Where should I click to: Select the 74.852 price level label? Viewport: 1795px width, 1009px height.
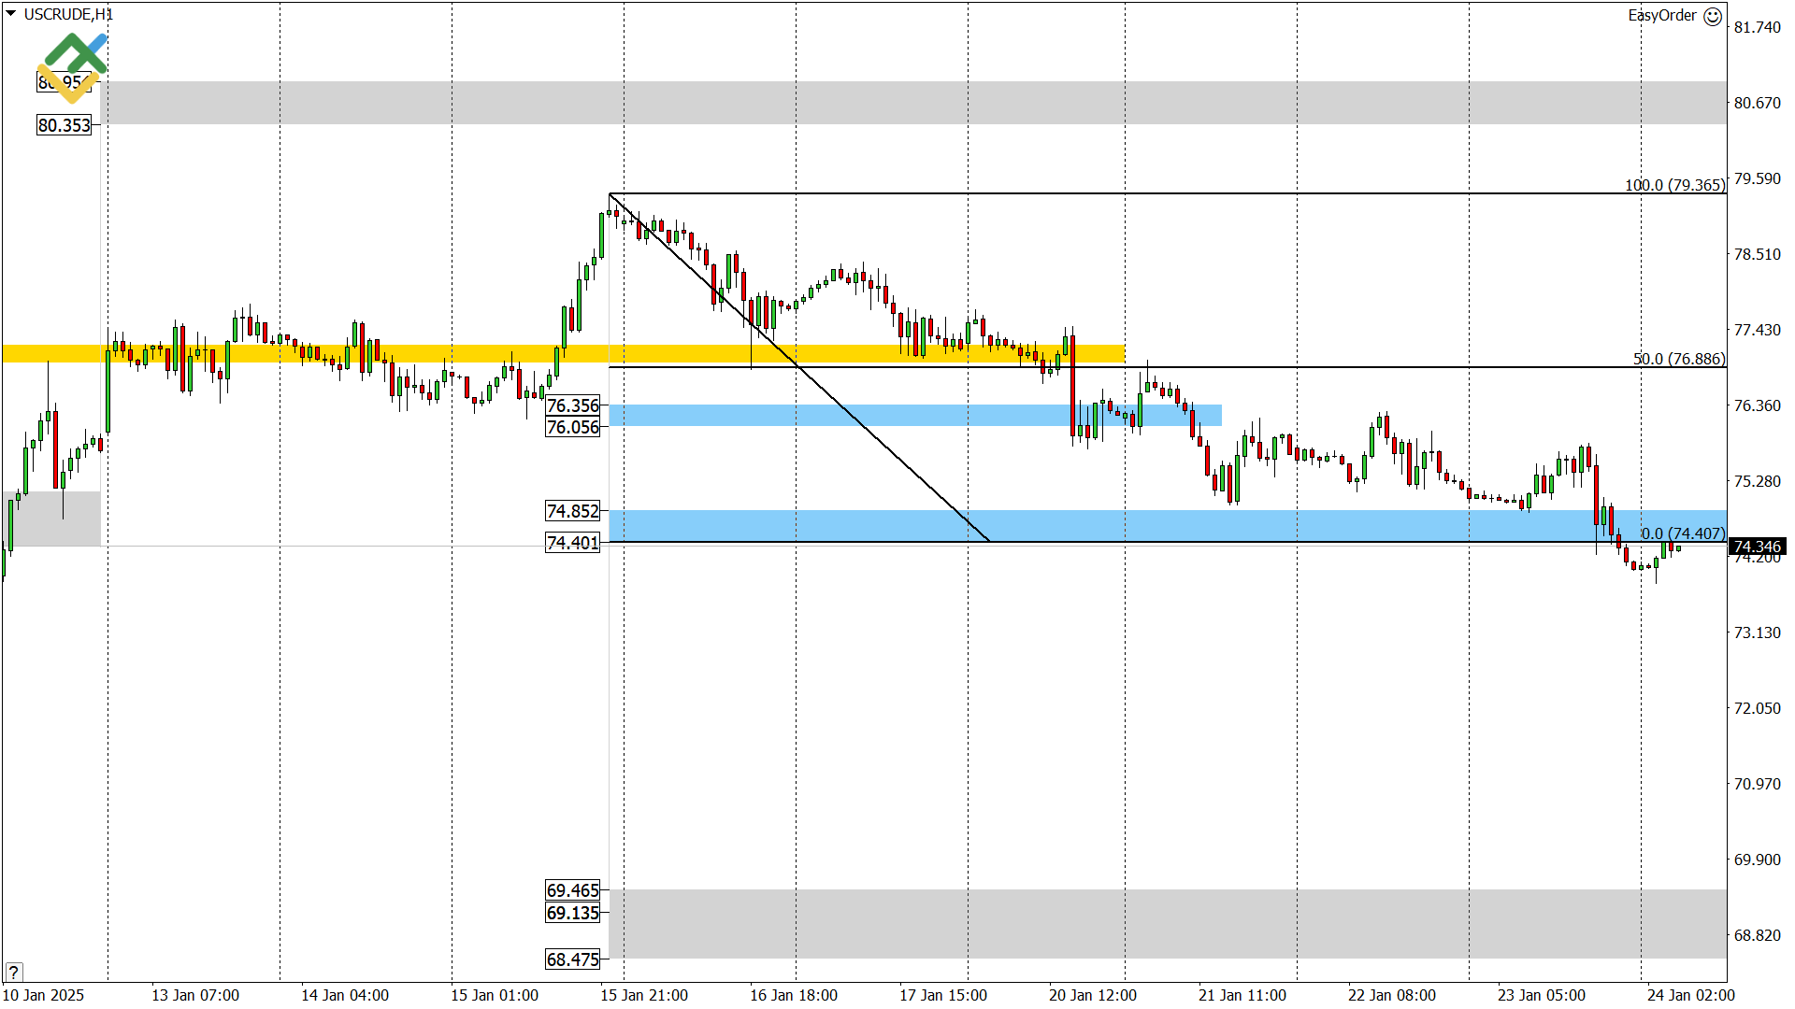[573, 511]
